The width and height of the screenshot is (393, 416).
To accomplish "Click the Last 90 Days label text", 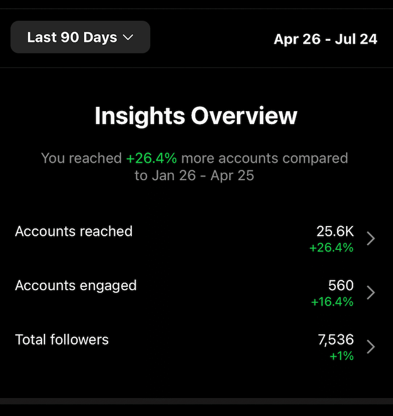I will [72, 37].
